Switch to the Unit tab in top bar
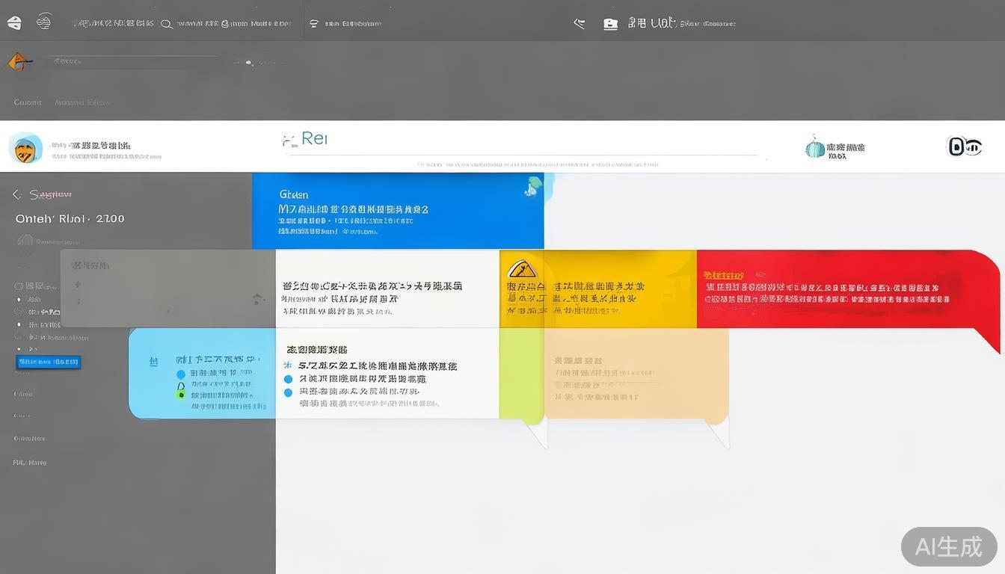Viewport: 1005px width, 574px height. [x=663, y=23]
